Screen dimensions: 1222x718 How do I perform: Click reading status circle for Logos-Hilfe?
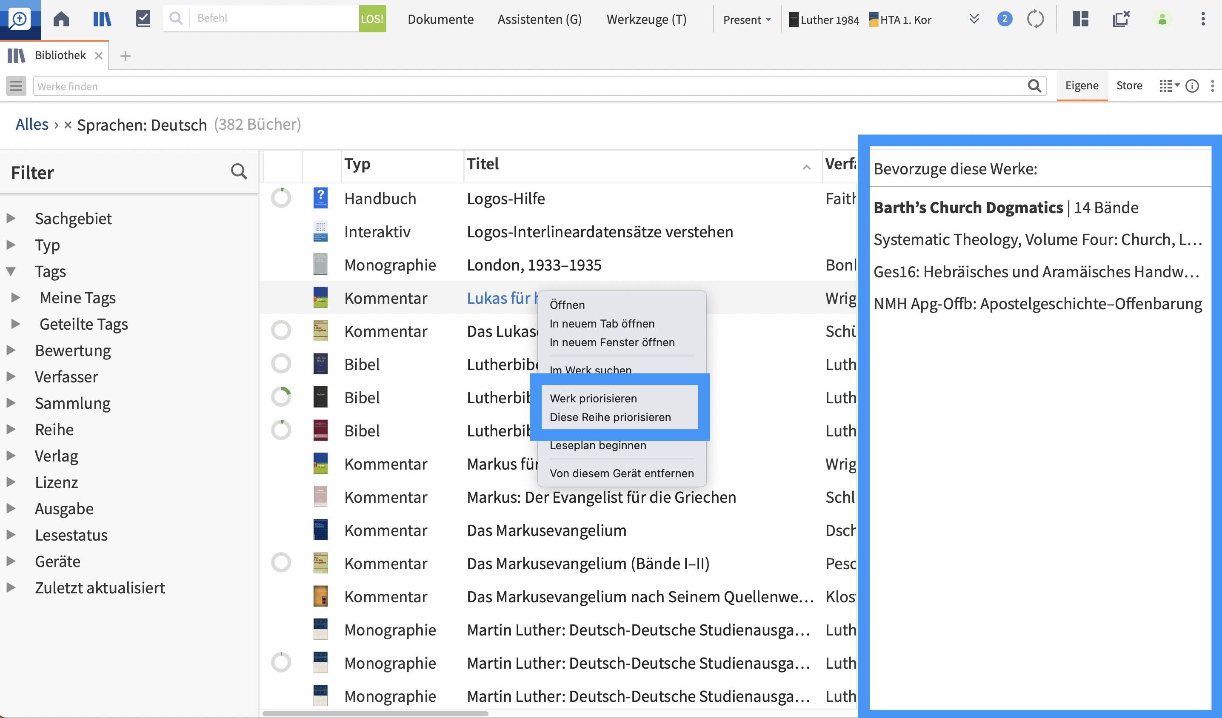[281, 198]
